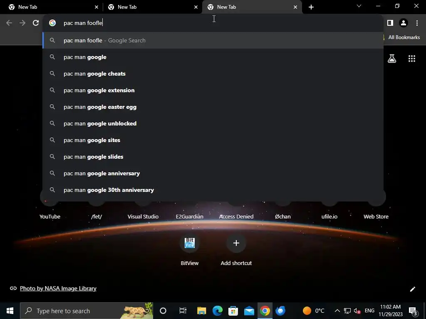Click the ENG language indicator

369,311
